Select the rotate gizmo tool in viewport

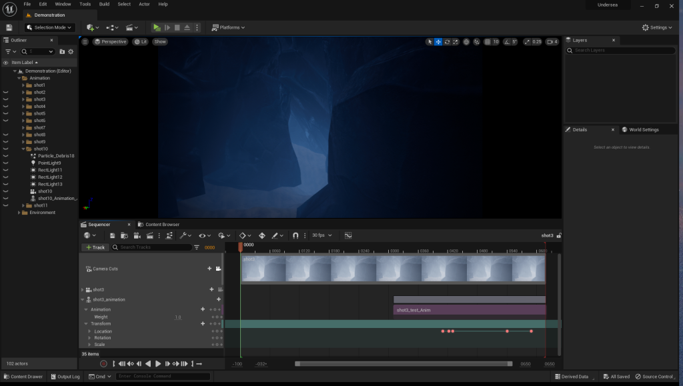(447, 42)
